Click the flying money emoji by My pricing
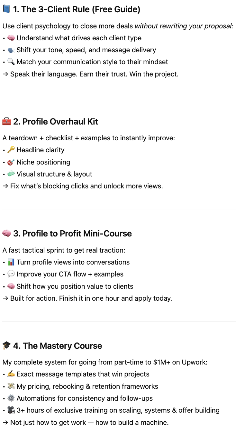Viewport: 236px width, 431px height. (x=11, y=386)
